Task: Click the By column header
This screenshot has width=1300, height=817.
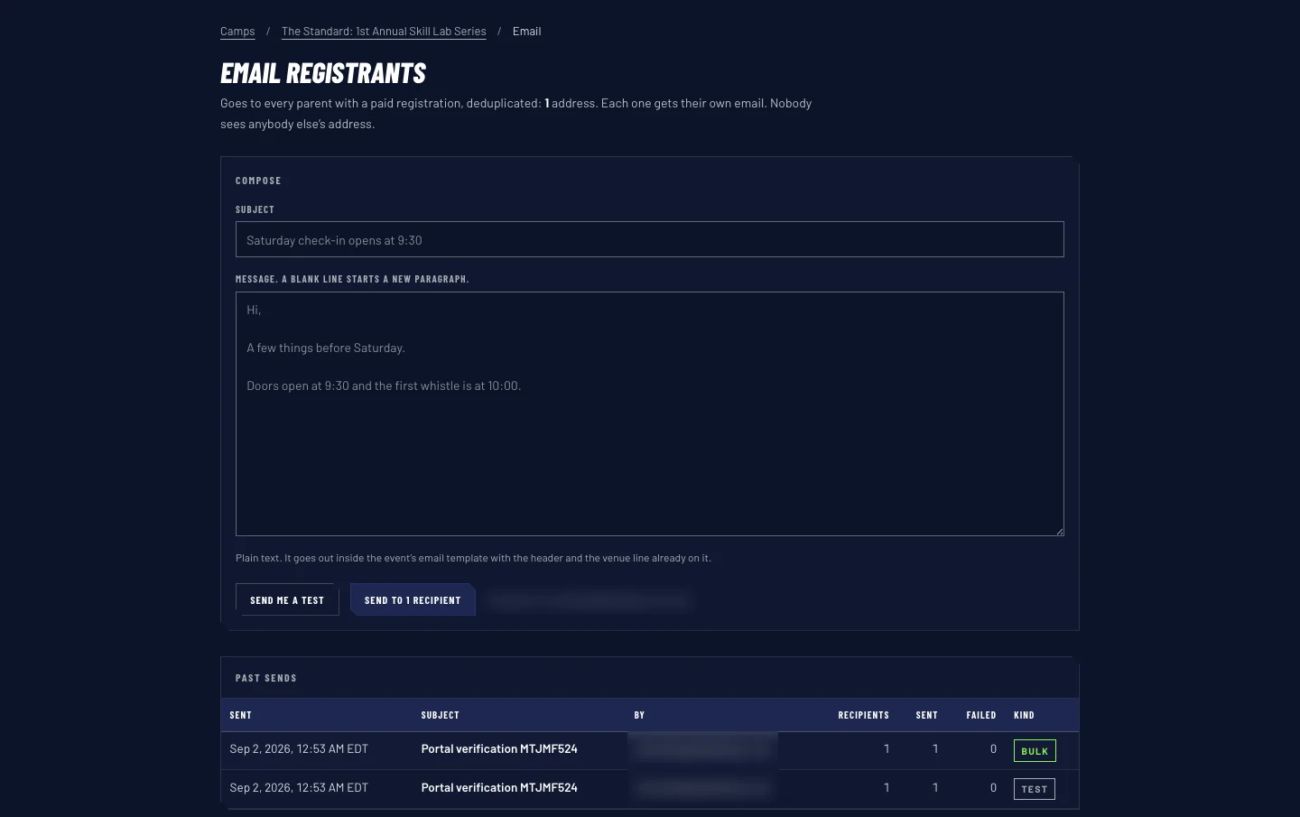Action: pos(639,715)
